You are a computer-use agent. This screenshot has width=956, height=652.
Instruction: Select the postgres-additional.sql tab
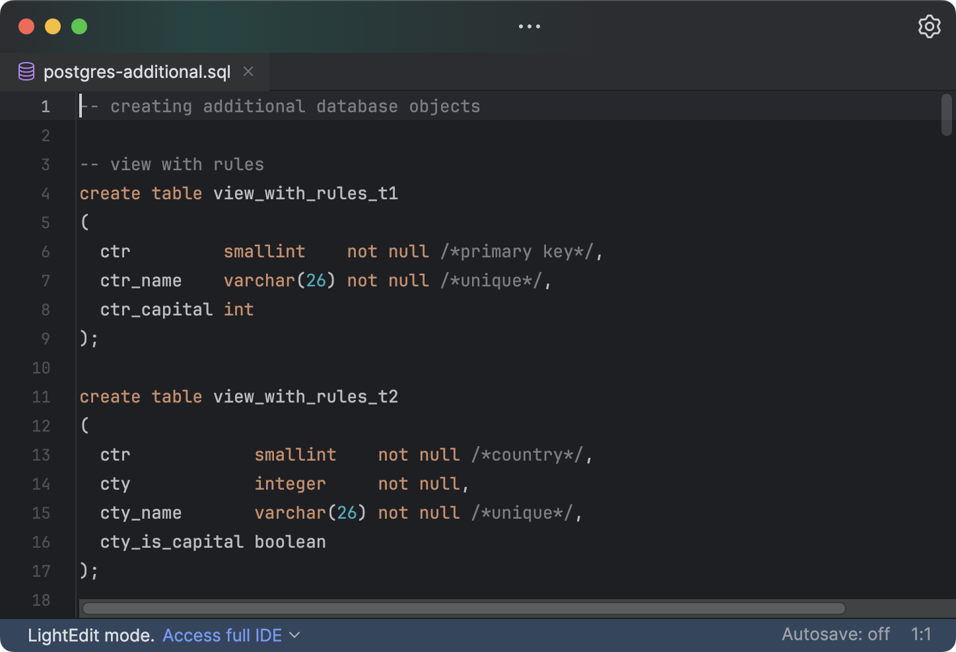pyautogui.click(x=135, y=71)
